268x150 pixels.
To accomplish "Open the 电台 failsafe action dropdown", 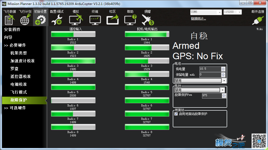I will coord(222,90).
